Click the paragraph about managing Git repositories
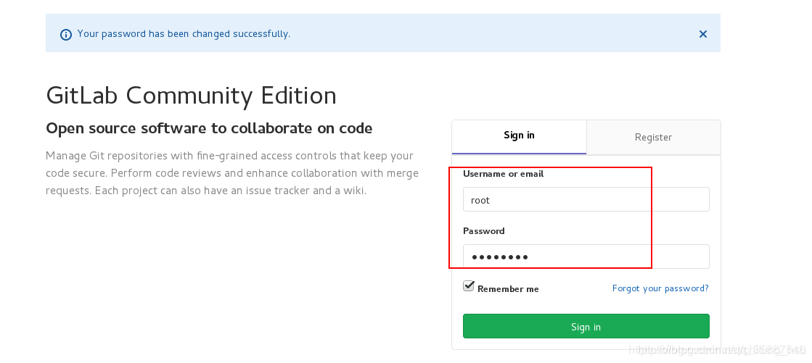This screenshot has height=363, width=812. (229, 173)
